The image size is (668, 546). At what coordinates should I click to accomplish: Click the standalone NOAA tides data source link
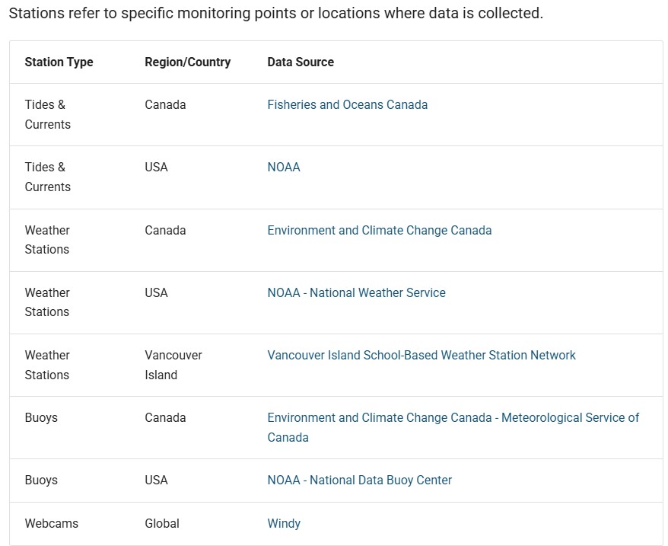[x=284, y=168]
